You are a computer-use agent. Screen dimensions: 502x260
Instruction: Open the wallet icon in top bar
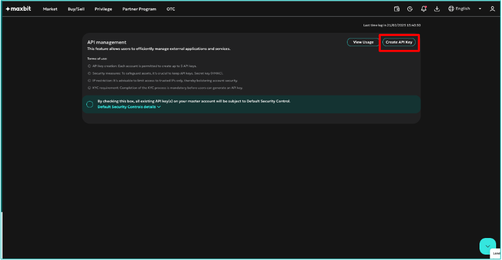(397, 9)
